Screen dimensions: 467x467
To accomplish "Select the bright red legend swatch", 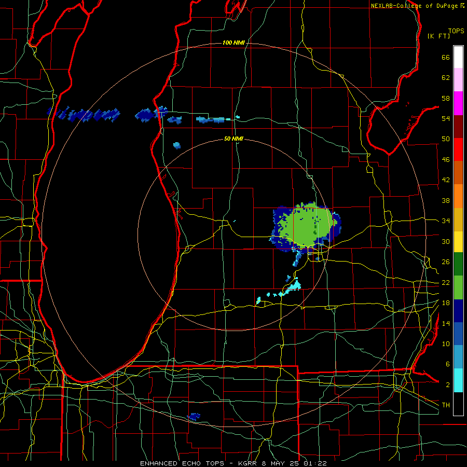I will click(x=458, y=149).
